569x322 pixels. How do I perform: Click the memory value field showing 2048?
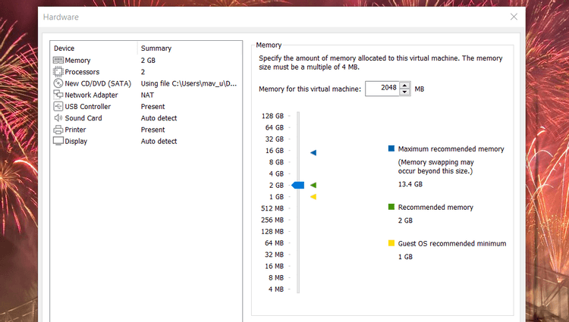click(x=382, y=89)
